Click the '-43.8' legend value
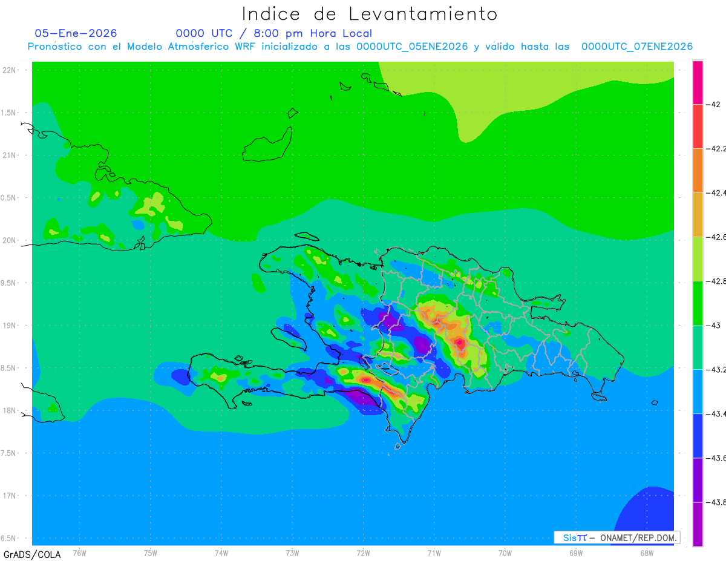The width and height of the screenshot is (726, 561). (717, 502)
